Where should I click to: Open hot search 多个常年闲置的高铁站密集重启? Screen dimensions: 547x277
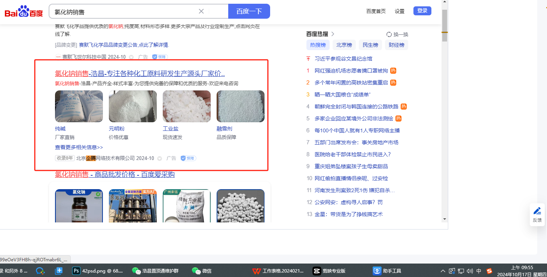[351, 83]
